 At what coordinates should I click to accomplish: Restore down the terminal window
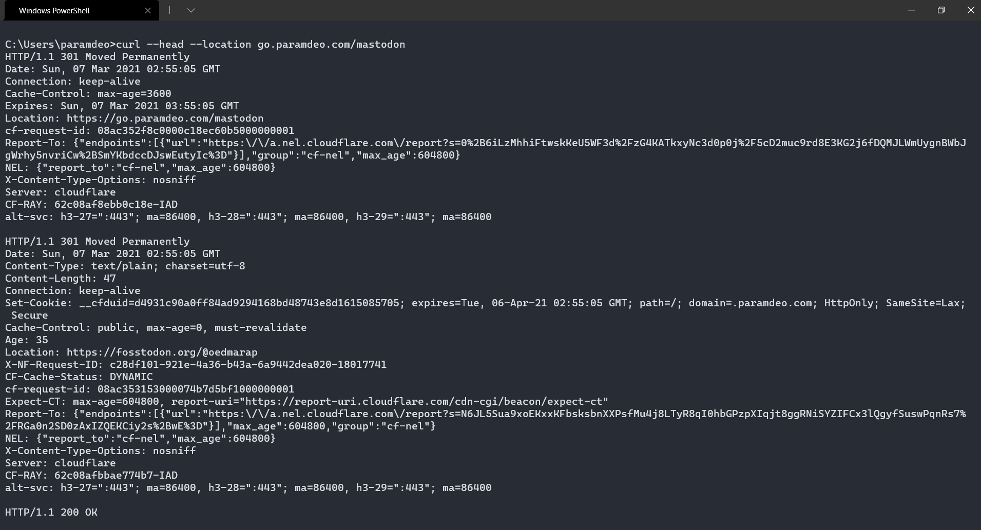[x=941, y=10]
